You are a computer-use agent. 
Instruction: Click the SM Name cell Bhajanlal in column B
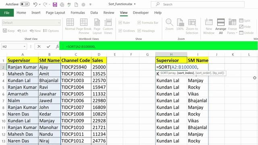click(49, 81)
